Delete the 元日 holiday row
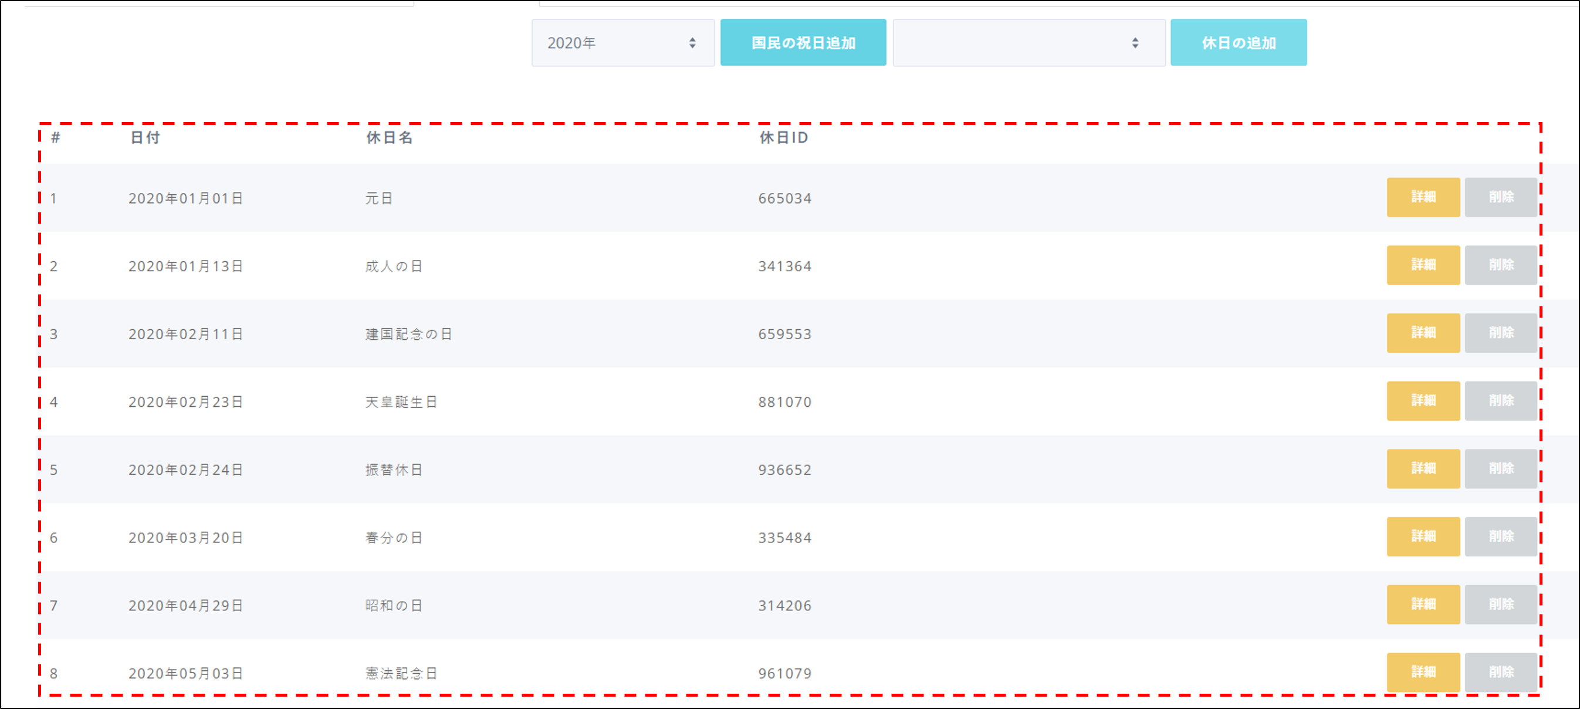The width and height of the screenshot is (1580, 709). pyautogui.click(x=1500, y=197)
